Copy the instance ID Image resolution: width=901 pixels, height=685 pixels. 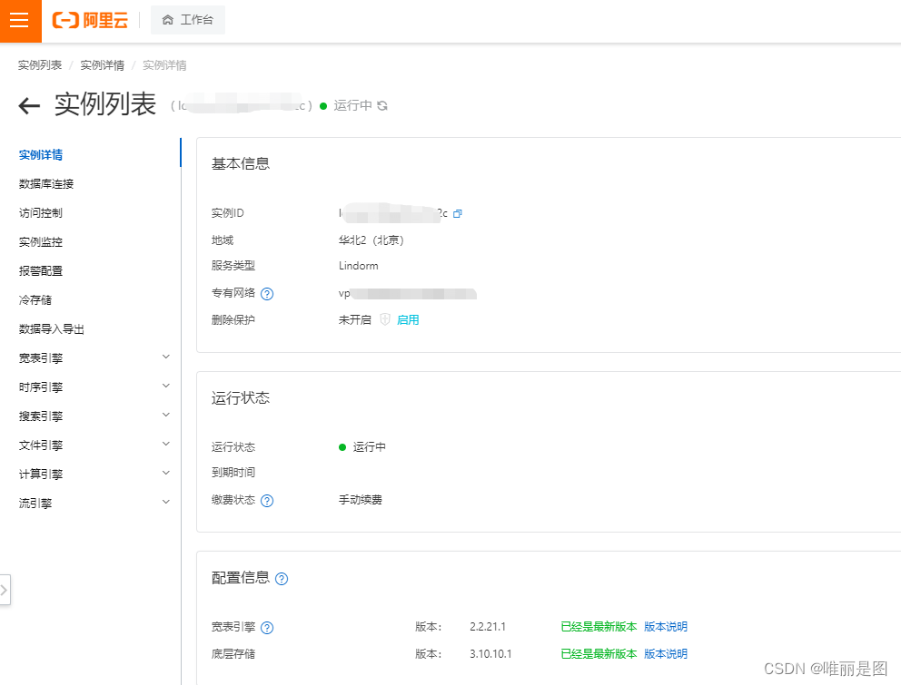coord(458,212)
